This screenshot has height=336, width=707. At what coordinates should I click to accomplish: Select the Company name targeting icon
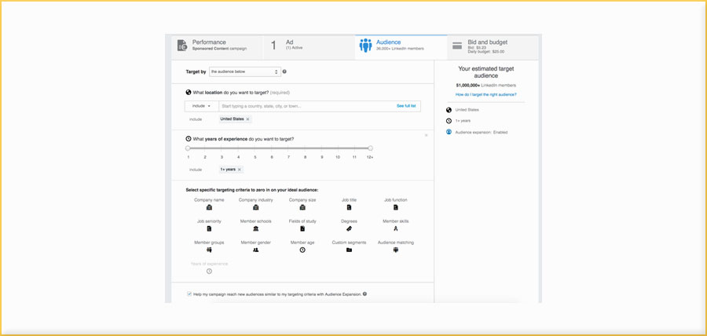(x=209, y=207)
